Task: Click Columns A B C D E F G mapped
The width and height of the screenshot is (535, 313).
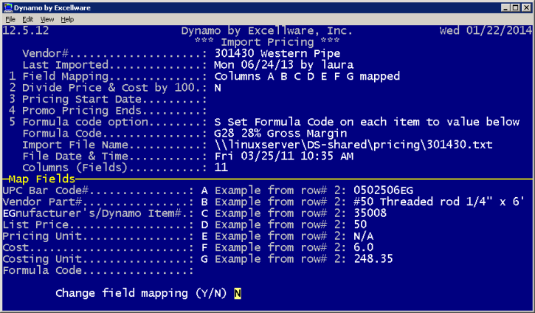Action: coord(307,77)
